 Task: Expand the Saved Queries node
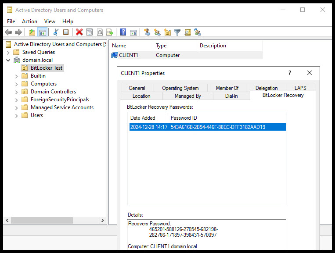pyautogui.click(x=8, y=52)
